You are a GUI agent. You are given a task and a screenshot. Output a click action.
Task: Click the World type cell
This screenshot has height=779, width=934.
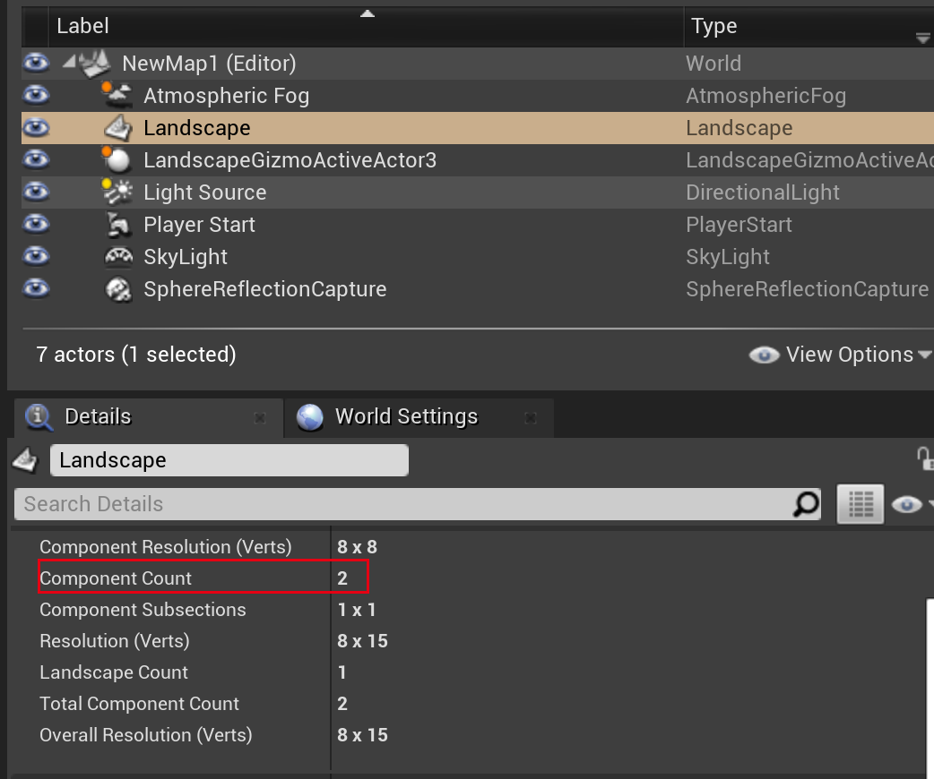[x=713, y=64]
